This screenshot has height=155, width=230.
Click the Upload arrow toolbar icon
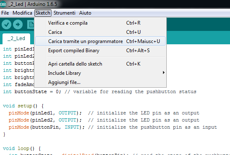point(18,24)
